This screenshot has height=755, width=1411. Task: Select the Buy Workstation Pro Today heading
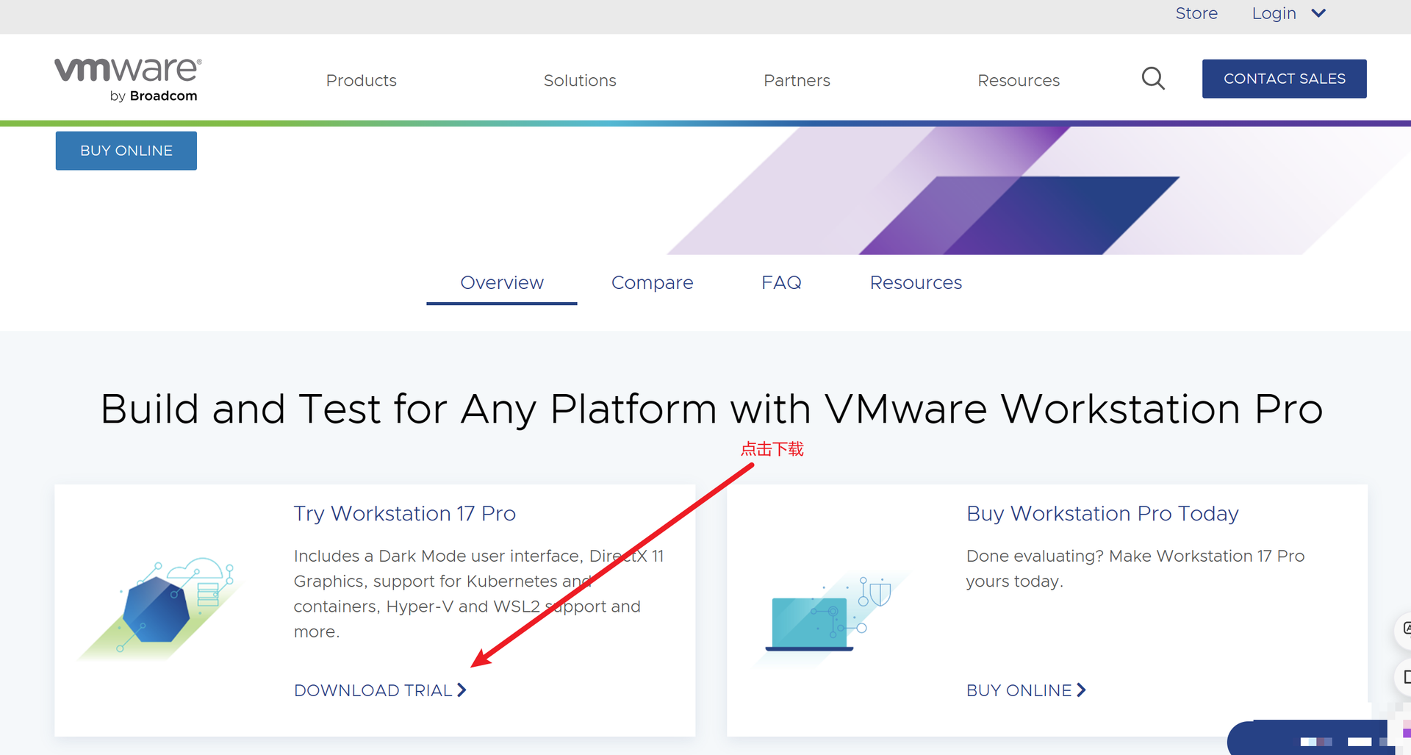point(1102,513)
